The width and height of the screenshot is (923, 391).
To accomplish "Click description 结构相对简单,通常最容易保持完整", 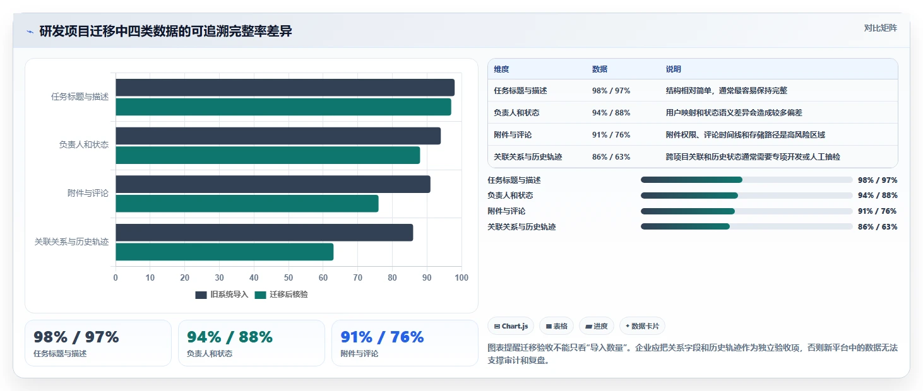I will (x=727, y=91).
